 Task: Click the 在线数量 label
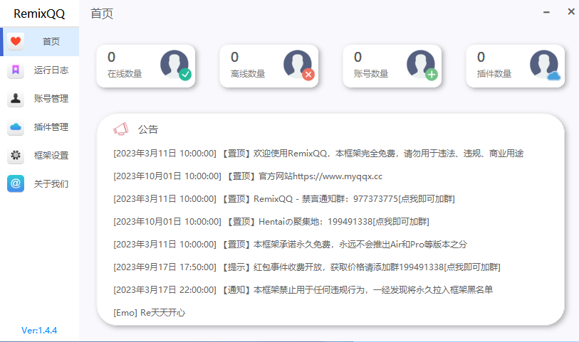pos(125,74)
